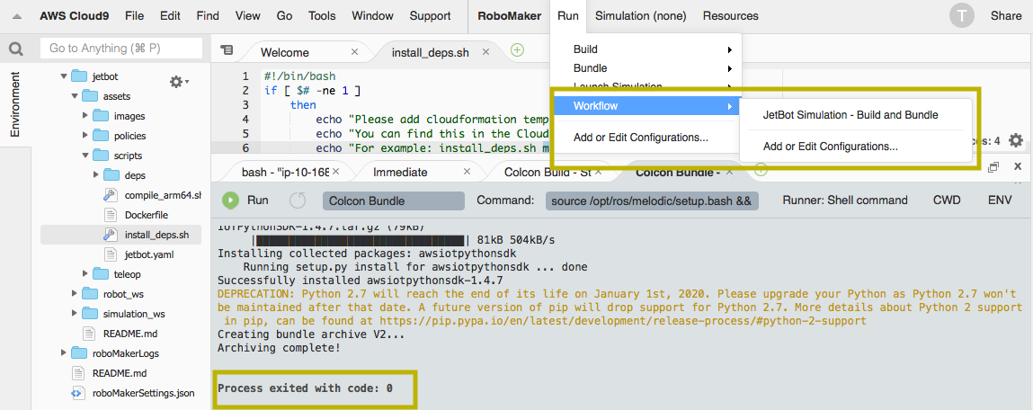Edit the Colcon Bundle name field
The image size is (1033, 410).
[393, 201]
